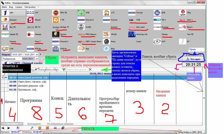Image resolution: width=224 pixels, height=134 pixels.
Task: Open the Индия ТВ channel
Action: [10, 34]
